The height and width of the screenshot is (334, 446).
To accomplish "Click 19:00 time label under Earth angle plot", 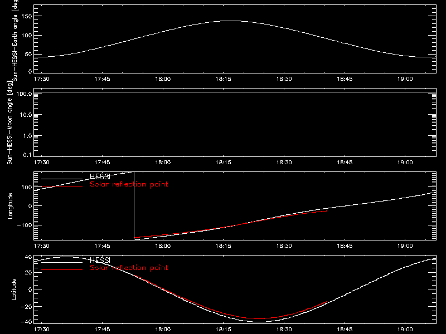I will tap(405, 78).
